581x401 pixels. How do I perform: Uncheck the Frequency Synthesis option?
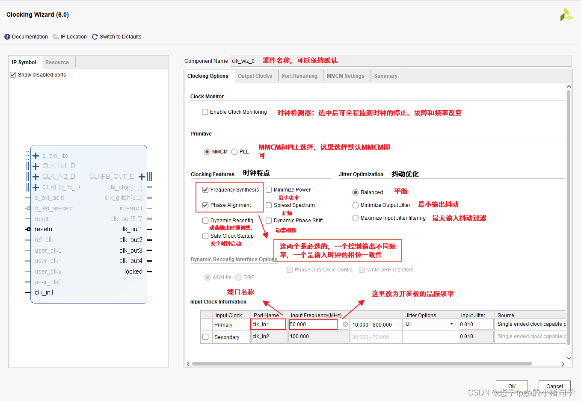pyautogui.click(x=205, y=190)
